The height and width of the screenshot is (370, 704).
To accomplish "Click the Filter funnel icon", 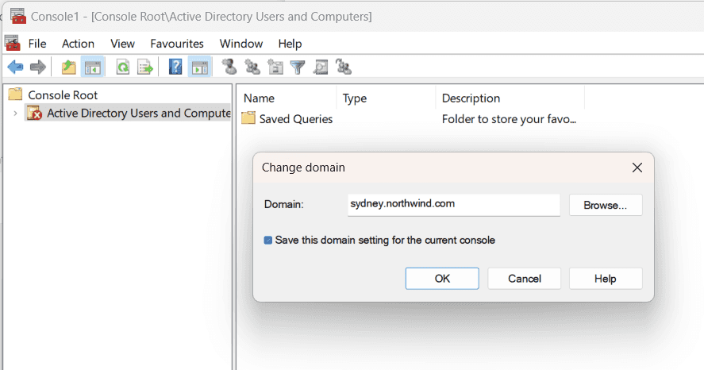I will point(298,67).
